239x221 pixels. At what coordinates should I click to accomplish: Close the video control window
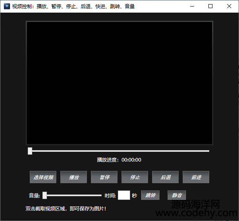click(229, 6)
